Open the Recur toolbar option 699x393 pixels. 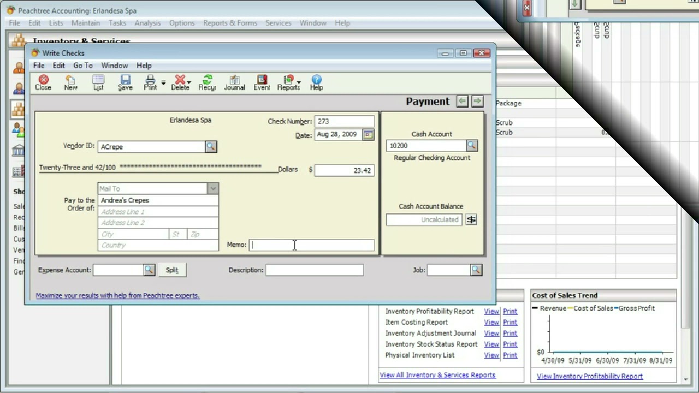click(x=207, y=83)
